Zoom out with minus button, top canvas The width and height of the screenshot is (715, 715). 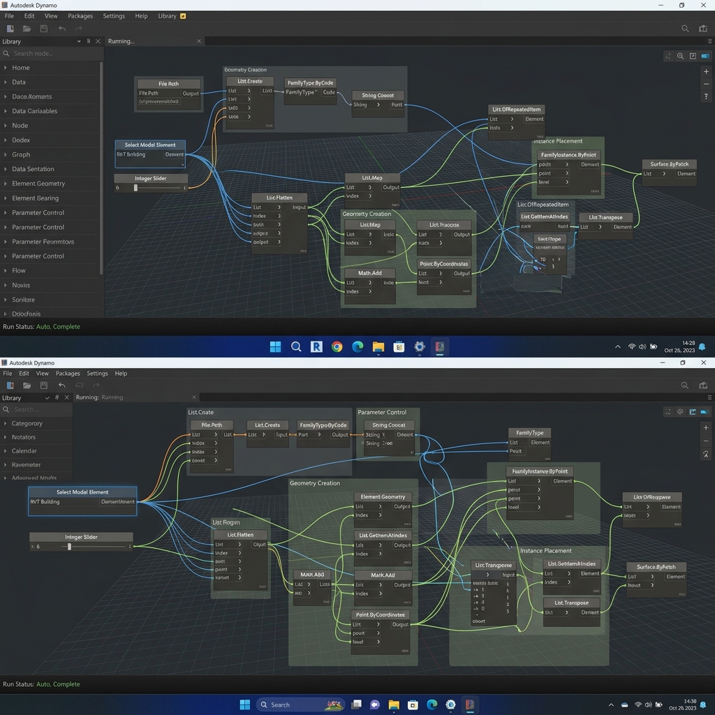706,84
